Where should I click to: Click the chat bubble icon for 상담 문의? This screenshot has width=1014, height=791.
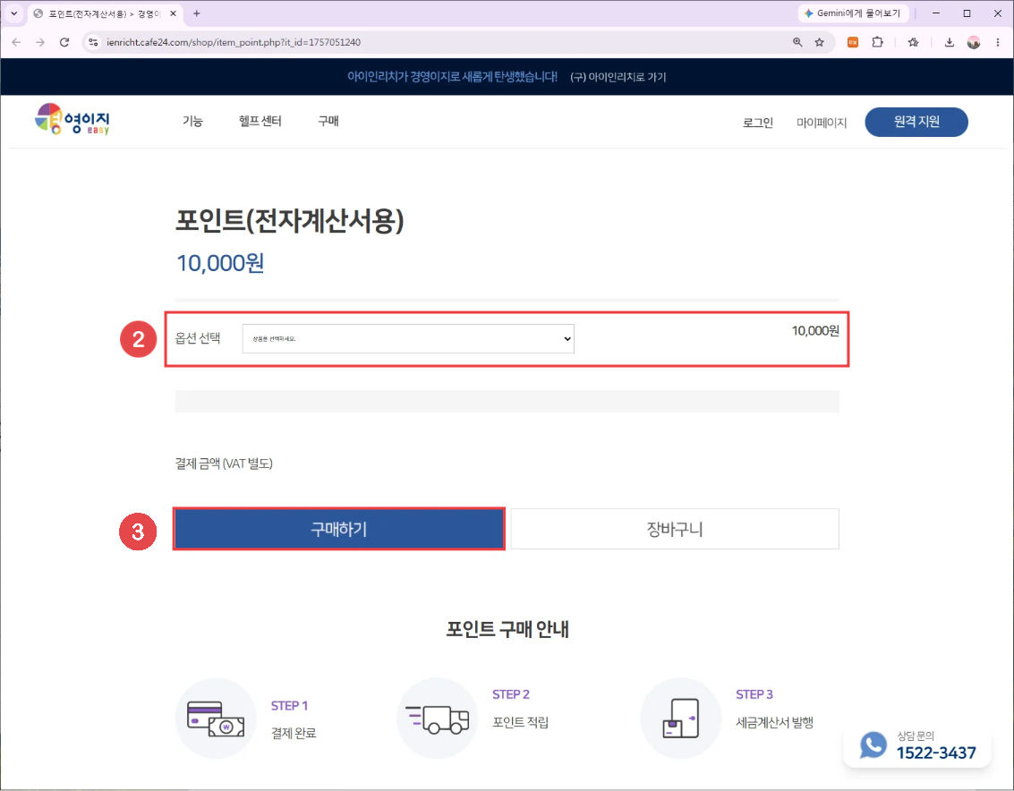click(x=873, y=745)
